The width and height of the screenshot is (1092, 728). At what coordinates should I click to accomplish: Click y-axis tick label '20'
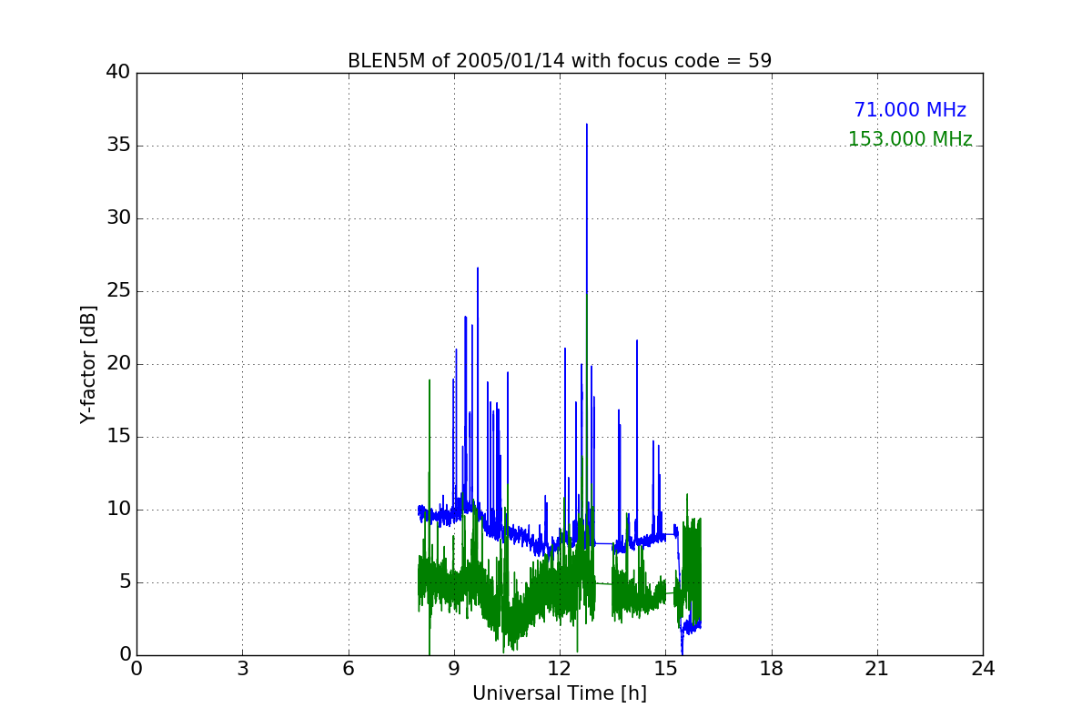pos(118,364)
